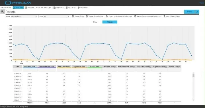Click the Optikam logo
The image size is (205, 108).
tap(18, 3)
